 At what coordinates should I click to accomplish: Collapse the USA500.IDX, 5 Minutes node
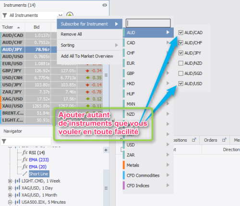point(10,202)
